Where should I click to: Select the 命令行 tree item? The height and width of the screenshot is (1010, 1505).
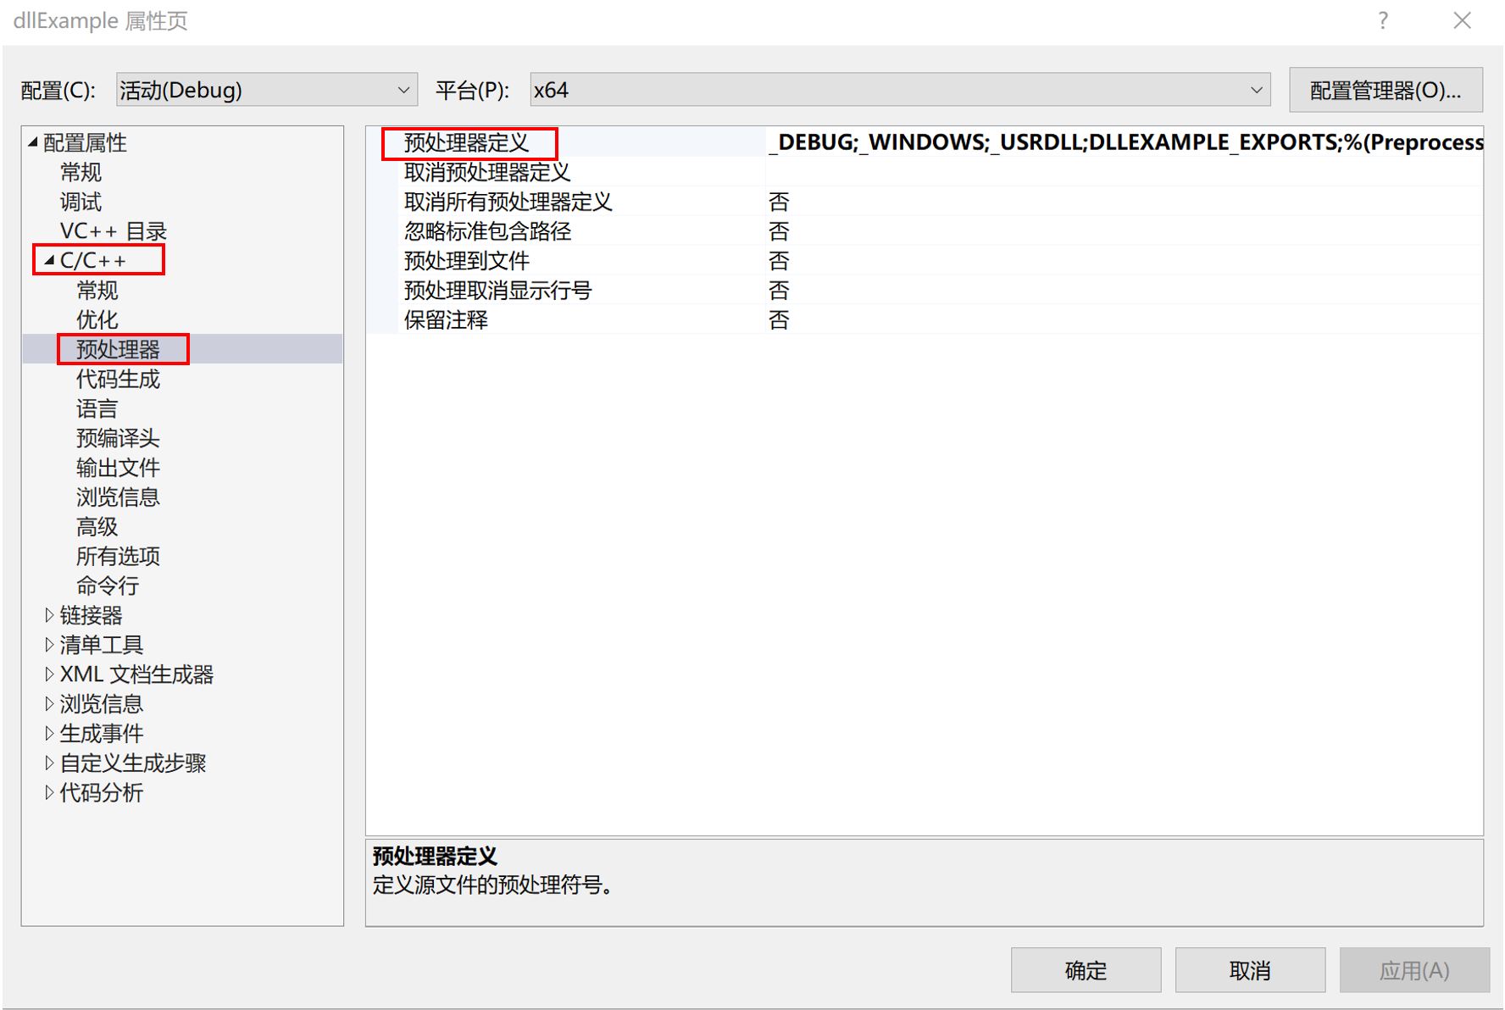tap(108, 585)
